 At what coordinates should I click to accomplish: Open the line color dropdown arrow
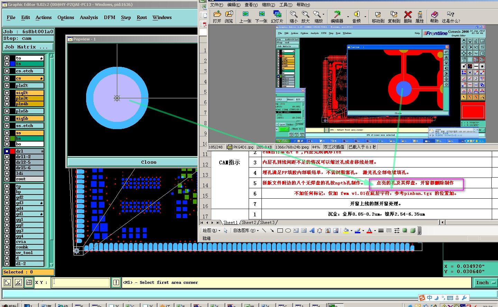coord(363,231)
